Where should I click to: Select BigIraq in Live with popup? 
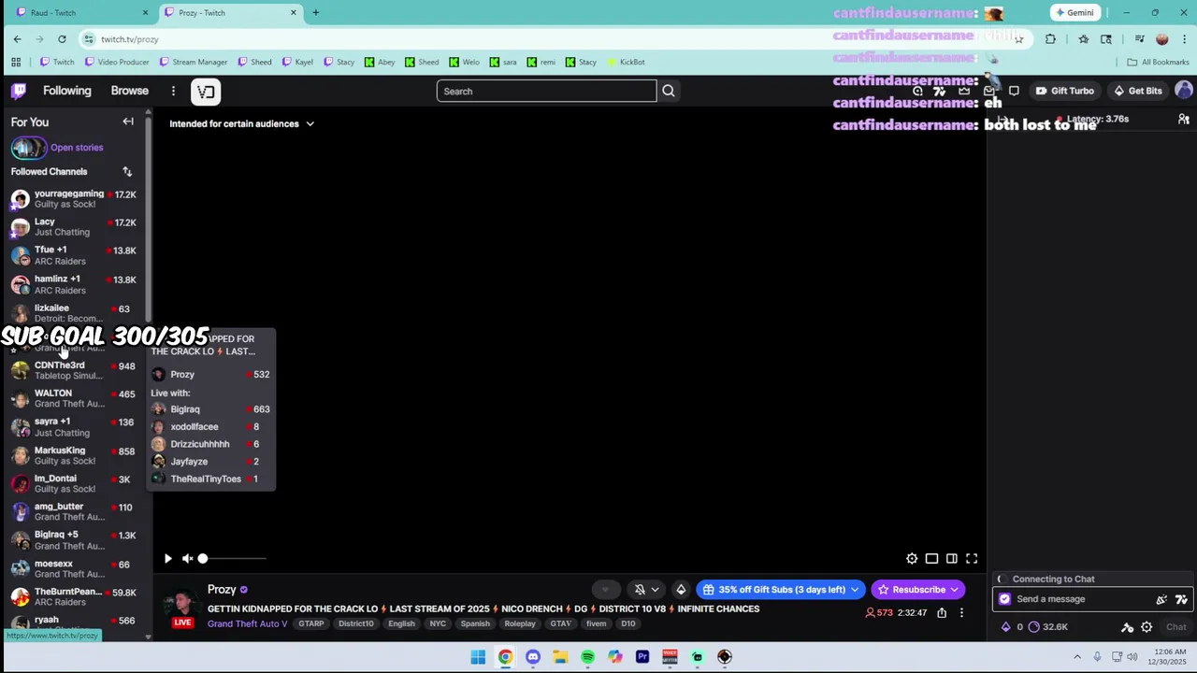210,409
